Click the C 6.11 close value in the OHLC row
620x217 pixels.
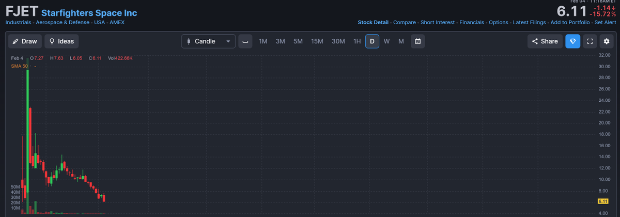coord(95,58)
